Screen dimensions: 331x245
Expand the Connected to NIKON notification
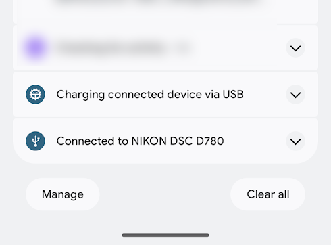pyautogui.click(x=295, y=141)
